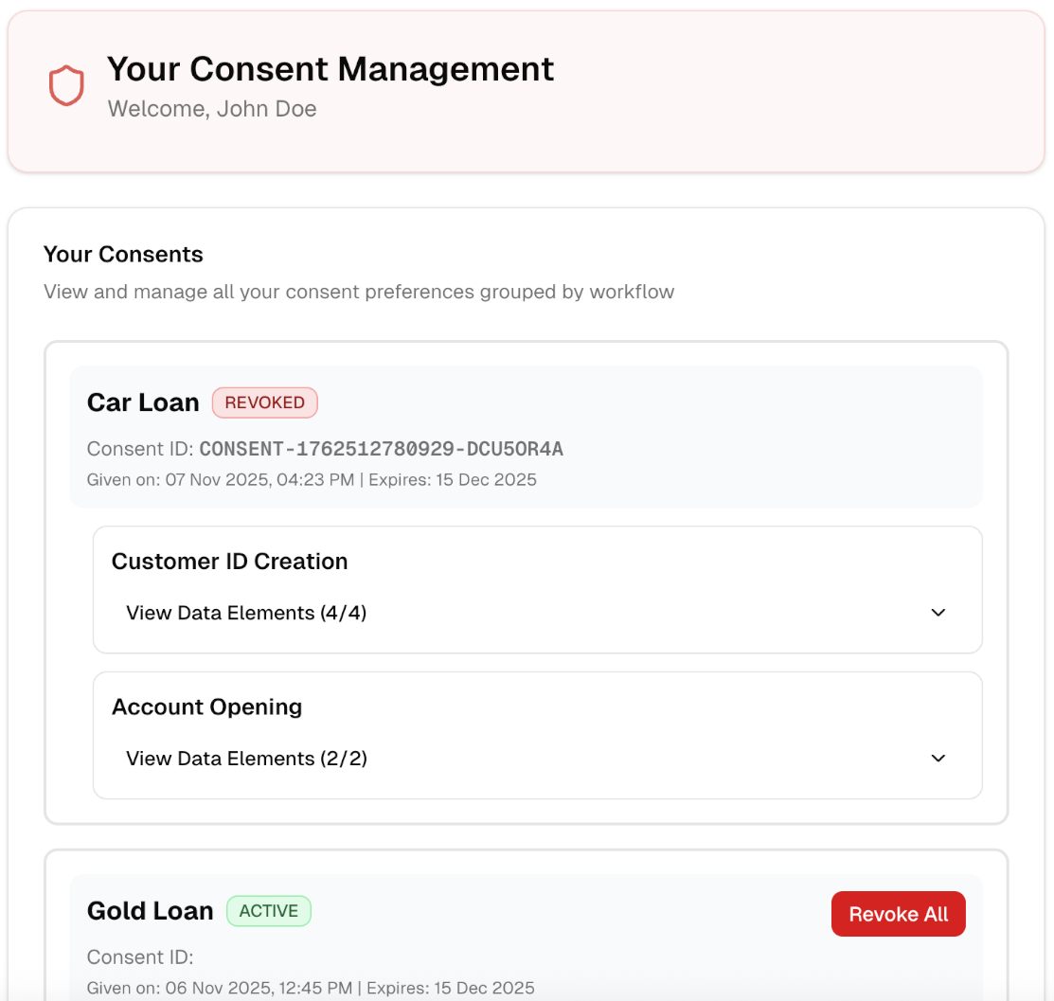Click the shield icon next to Your Consent Management
Screen dimensions: 1054x1001
coord(65,84)
